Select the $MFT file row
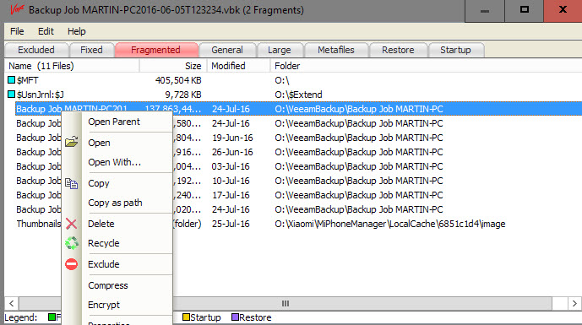The image size is (582, 325). pyautogui.click(x=293, y=80)
